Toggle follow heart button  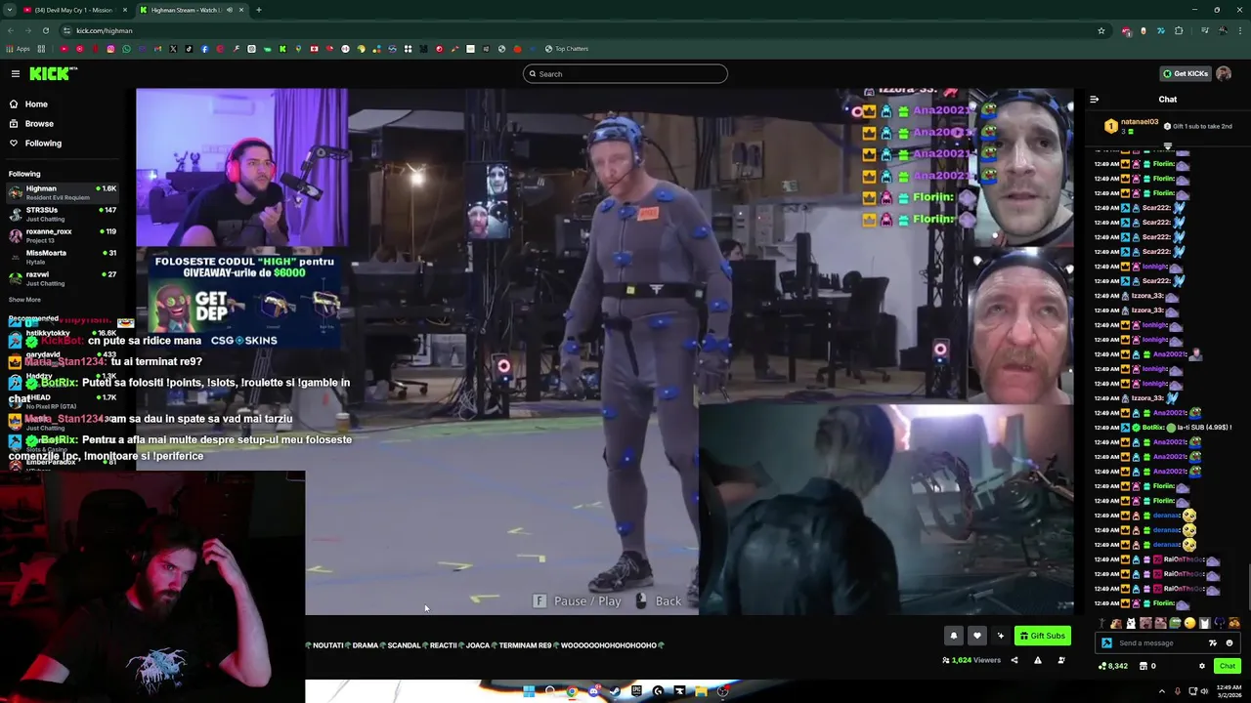point(976,636)
